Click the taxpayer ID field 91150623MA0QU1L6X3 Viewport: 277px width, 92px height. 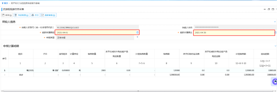(97, 28)
